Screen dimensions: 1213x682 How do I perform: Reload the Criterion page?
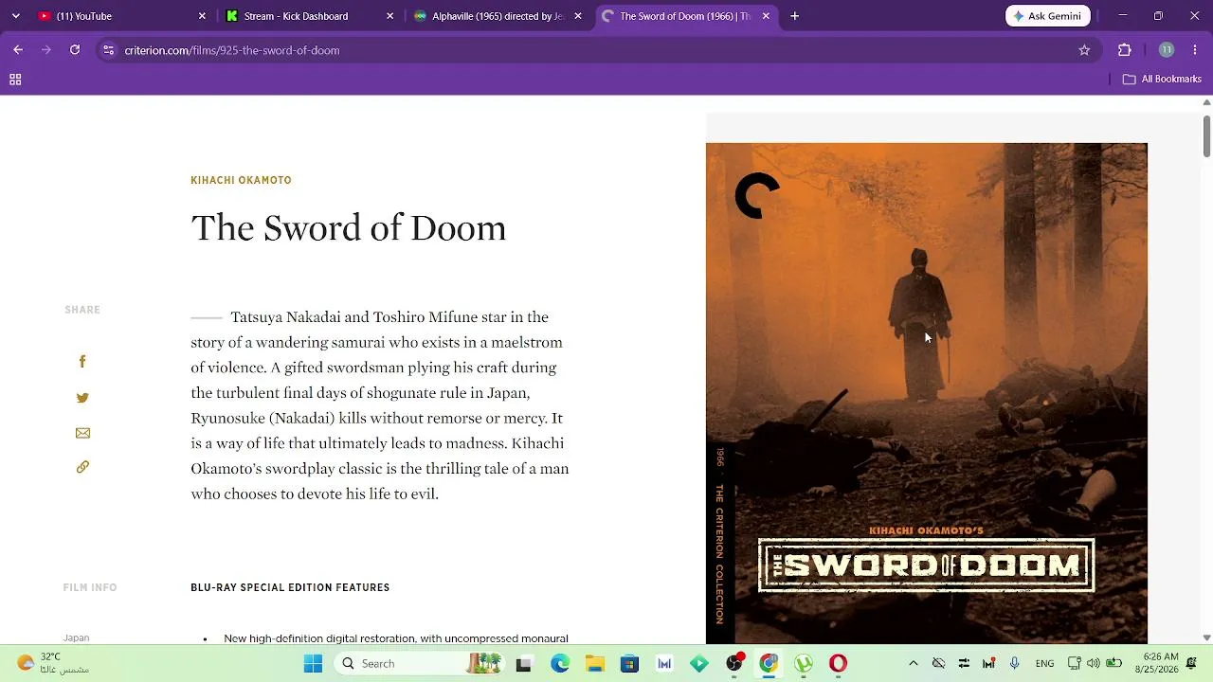tap(75, 50)
